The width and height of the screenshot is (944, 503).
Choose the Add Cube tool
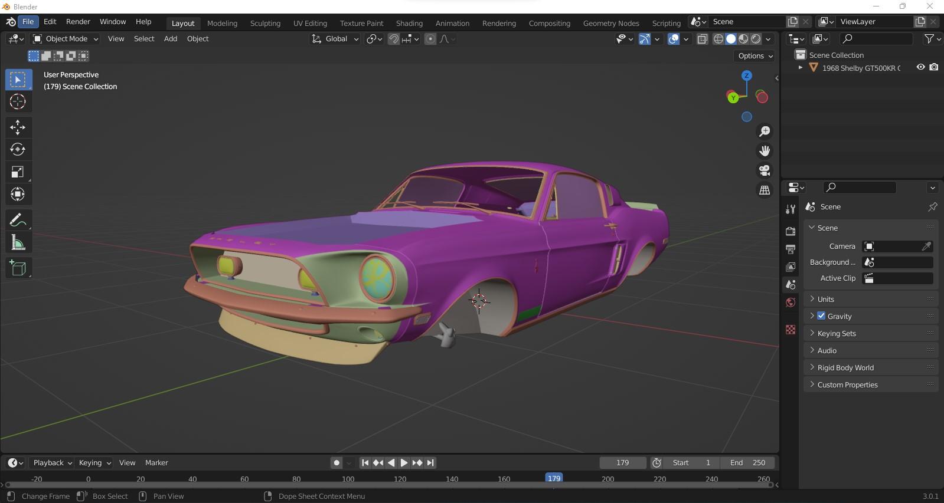18,268
